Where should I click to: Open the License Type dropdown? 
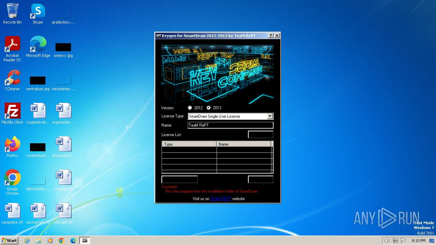click(x=270, y=116)
